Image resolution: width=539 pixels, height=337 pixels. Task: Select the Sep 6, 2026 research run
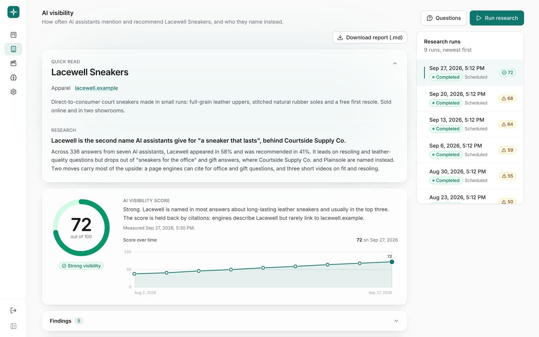470,150
